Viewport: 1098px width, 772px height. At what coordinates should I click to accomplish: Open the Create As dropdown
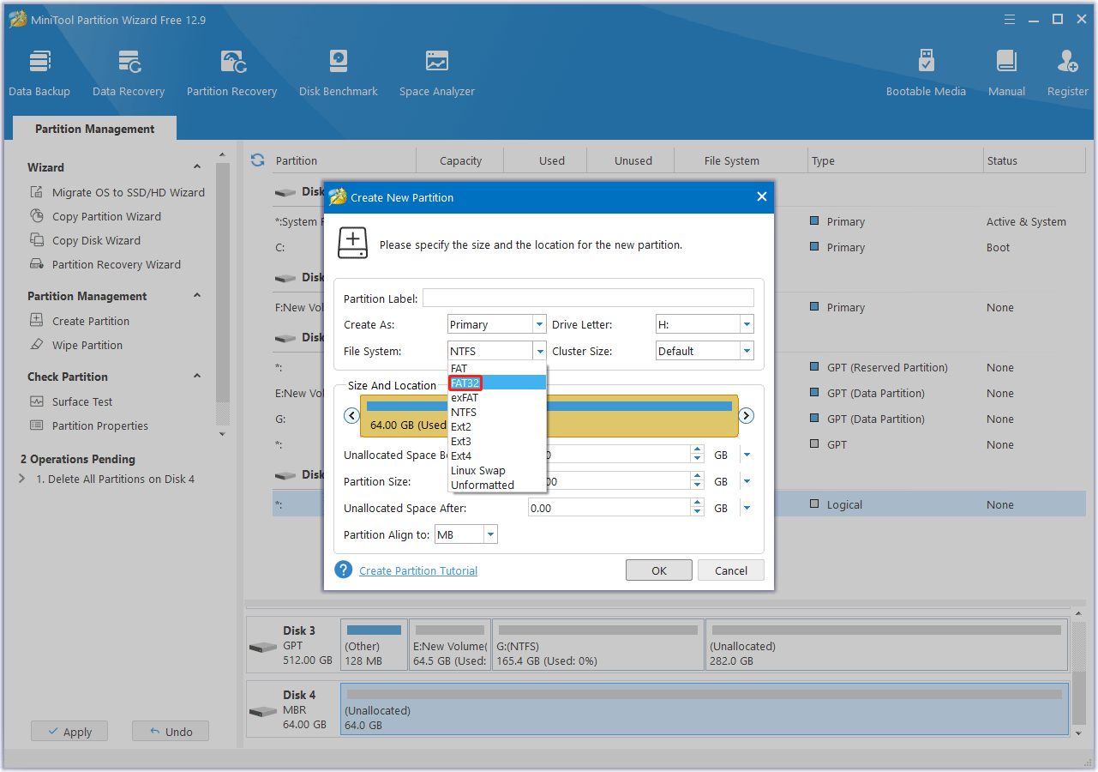point(539,324)
